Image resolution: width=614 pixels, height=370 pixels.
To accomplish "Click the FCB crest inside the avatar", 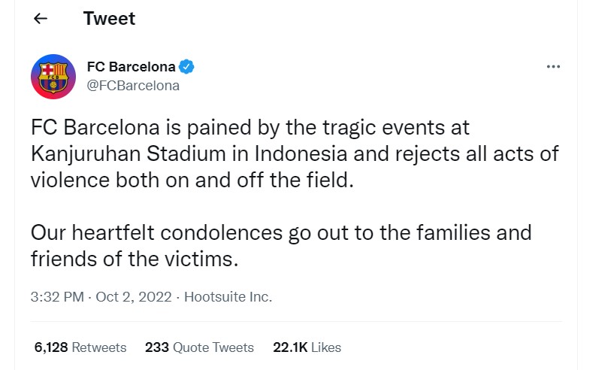I will pyautogui.click(x=53, y=77).
